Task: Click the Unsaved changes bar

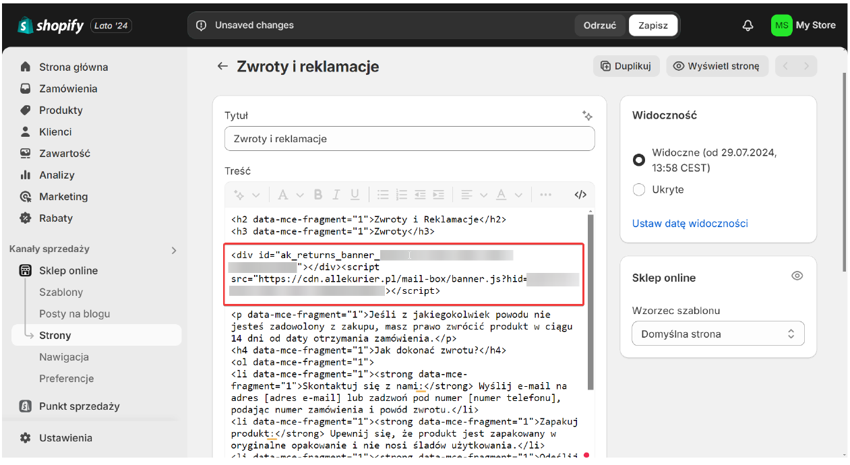Action: [433, 26]
